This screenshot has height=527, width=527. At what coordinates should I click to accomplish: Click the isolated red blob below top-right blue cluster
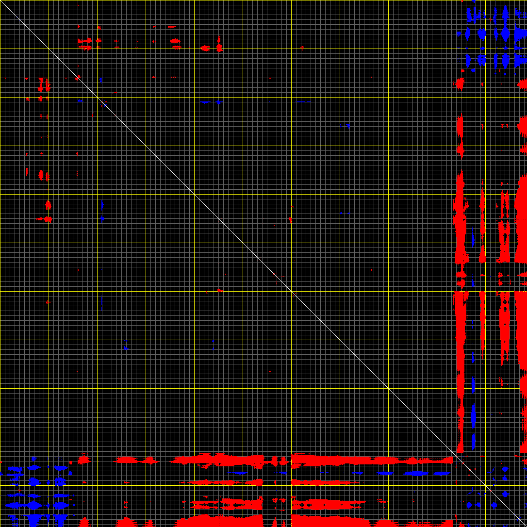tap(460, 84)
